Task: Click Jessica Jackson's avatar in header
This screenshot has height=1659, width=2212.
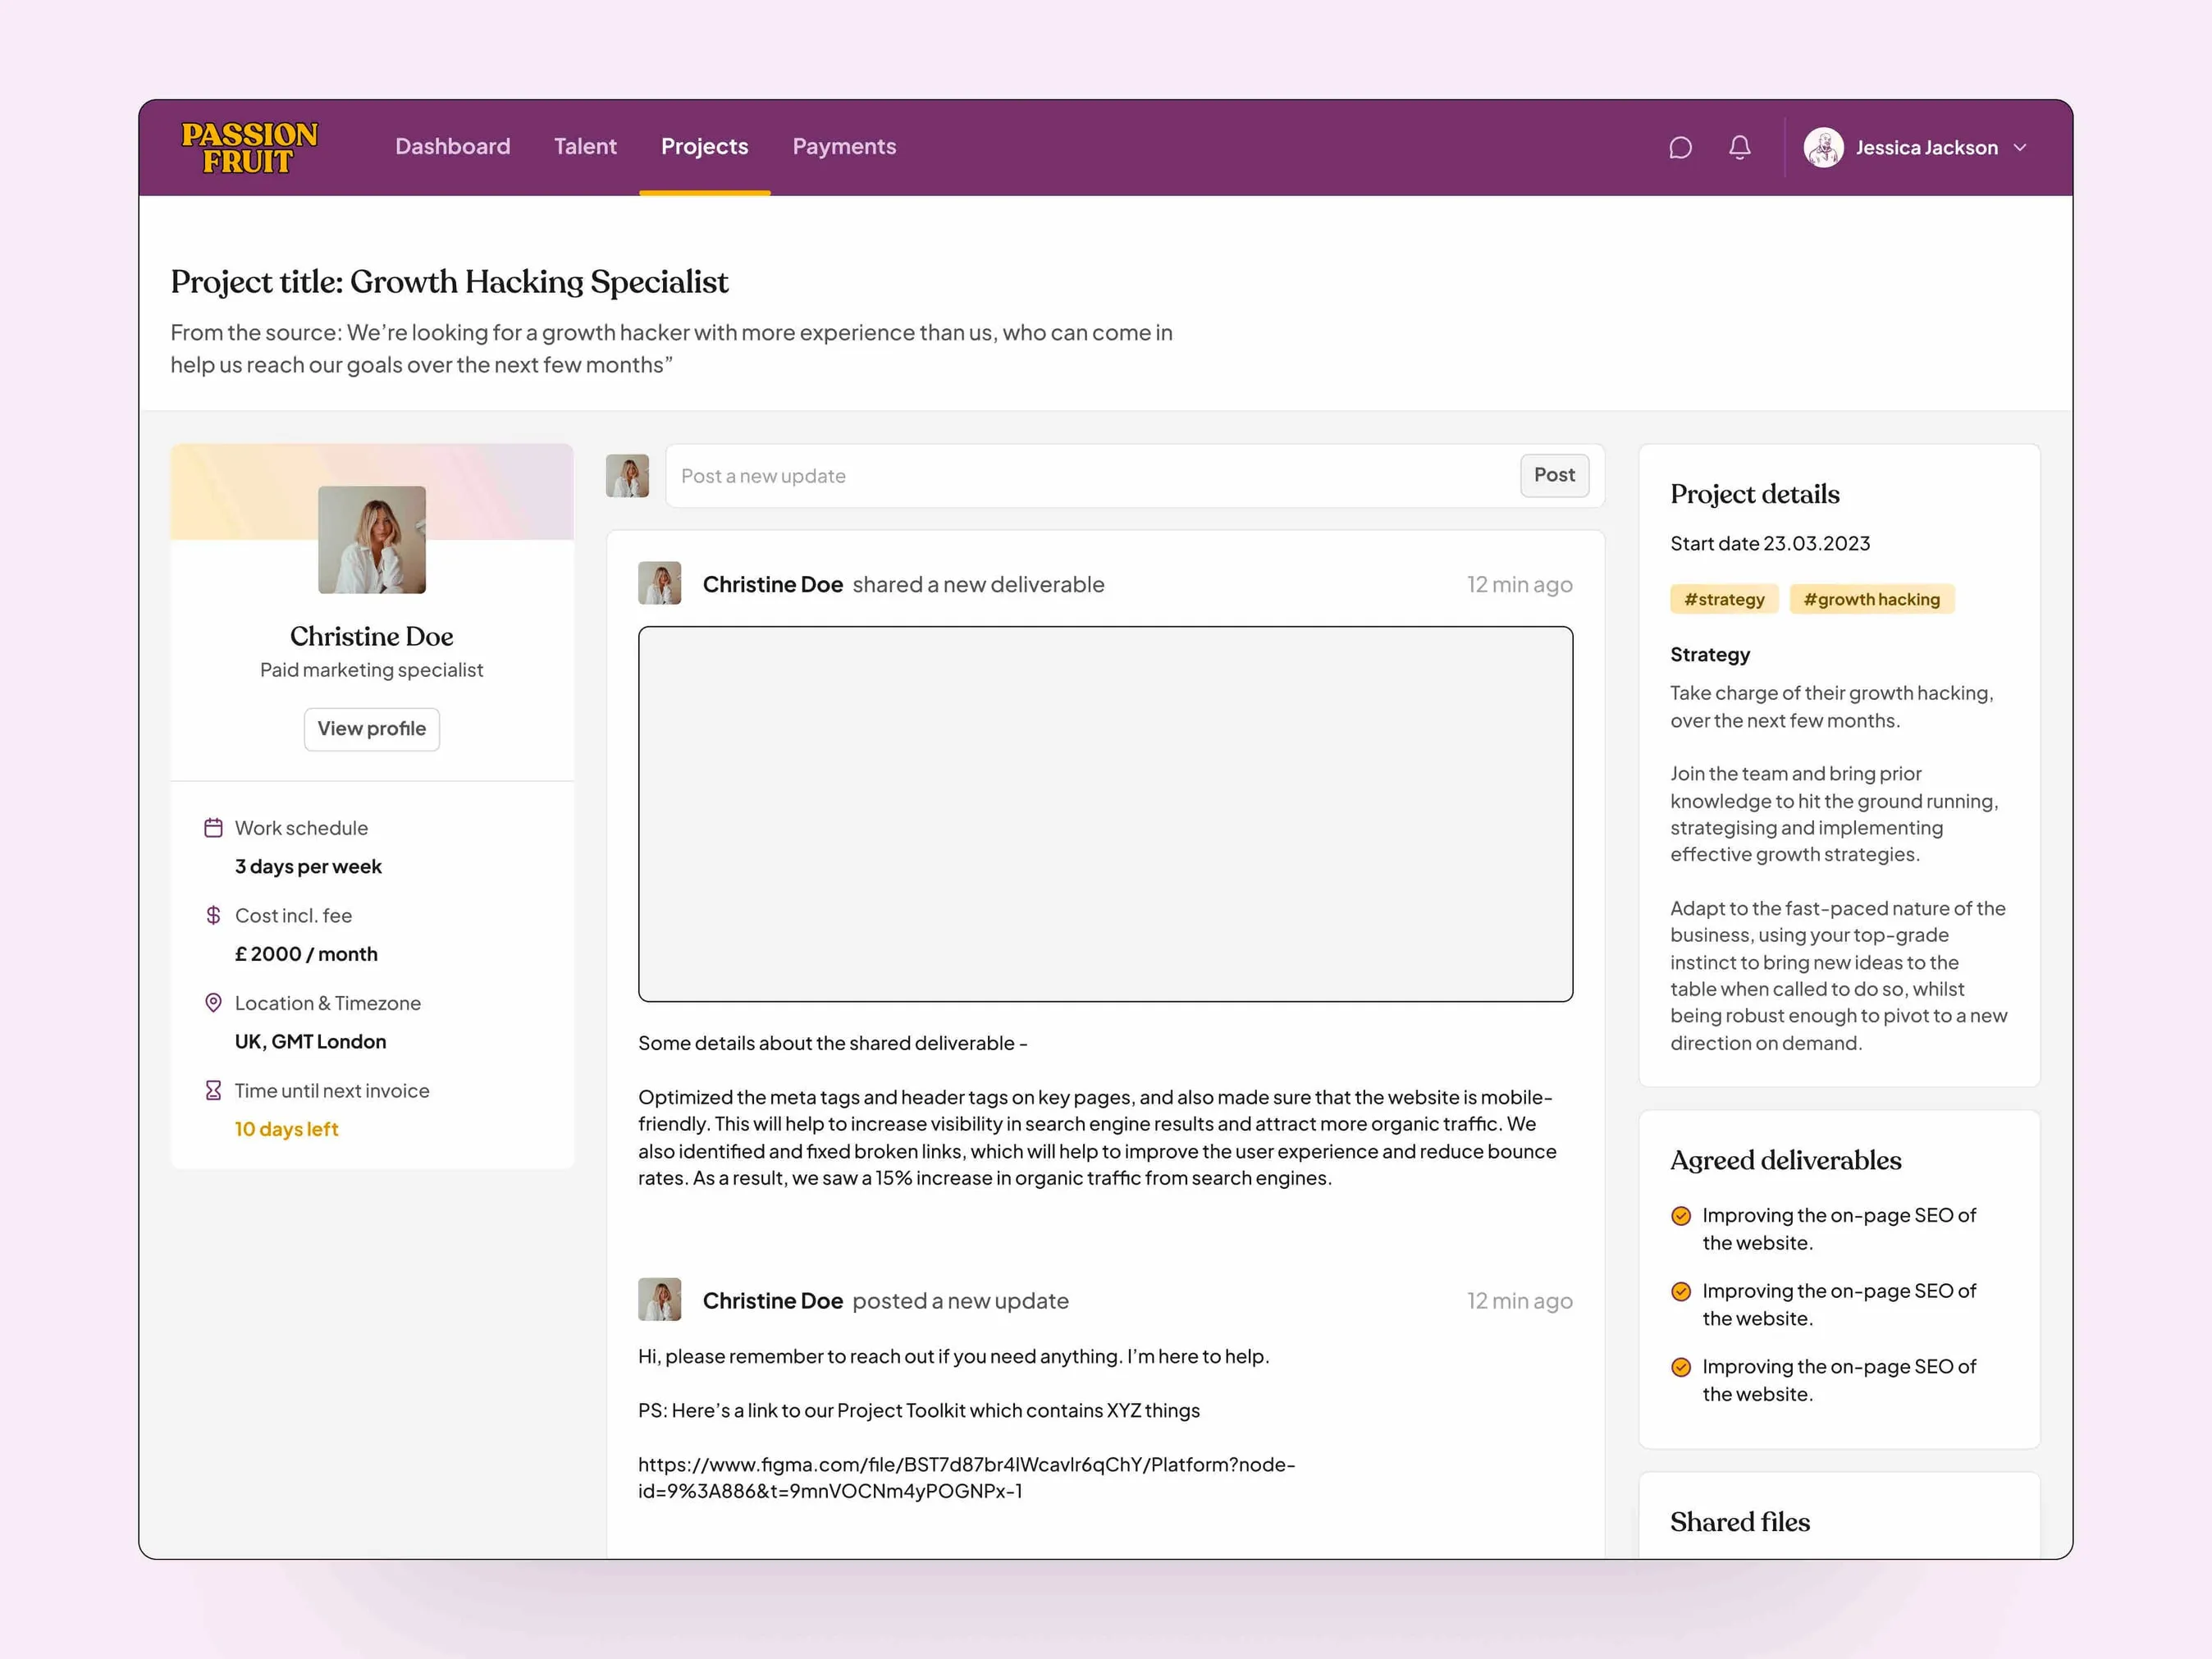Action: click(1823, 148)
